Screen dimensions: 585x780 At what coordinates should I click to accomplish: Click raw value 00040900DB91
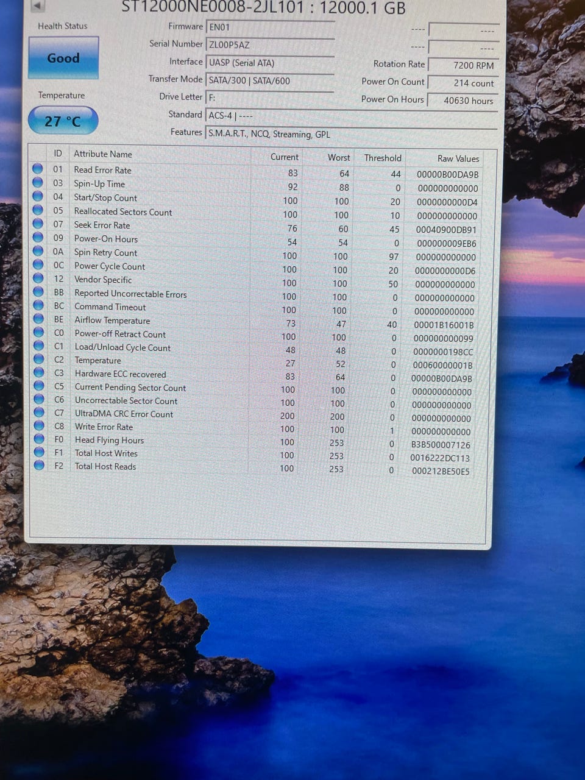tap(446, 230)
